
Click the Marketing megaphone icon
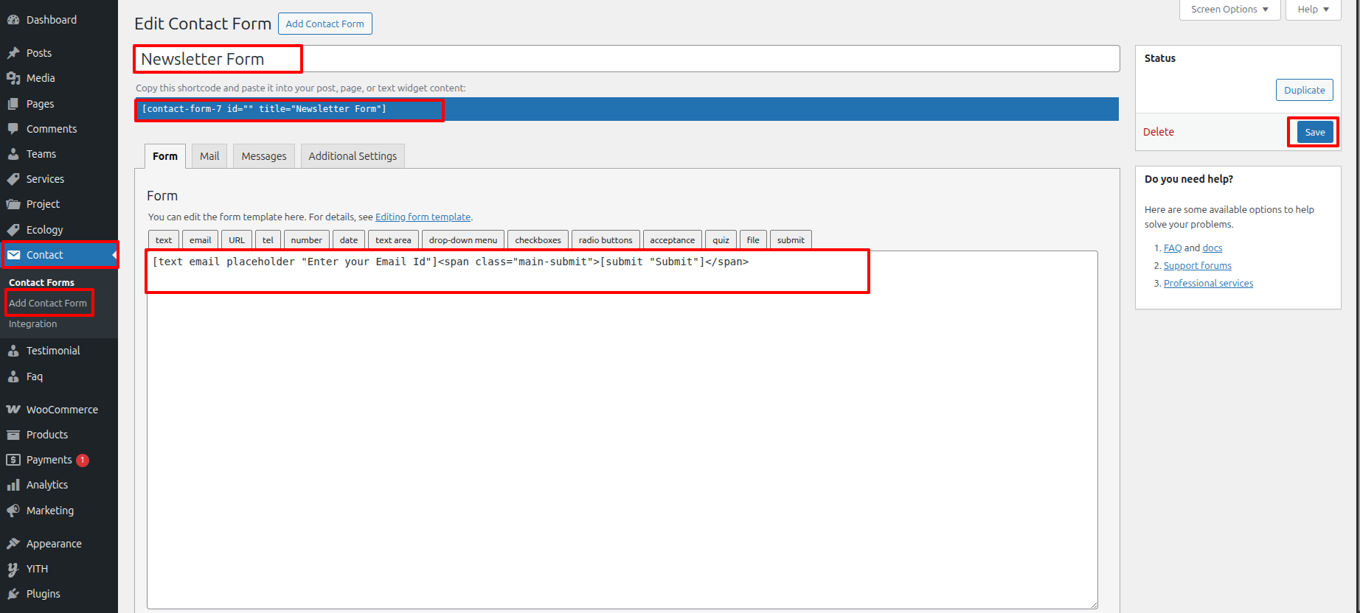click(13, 511)
